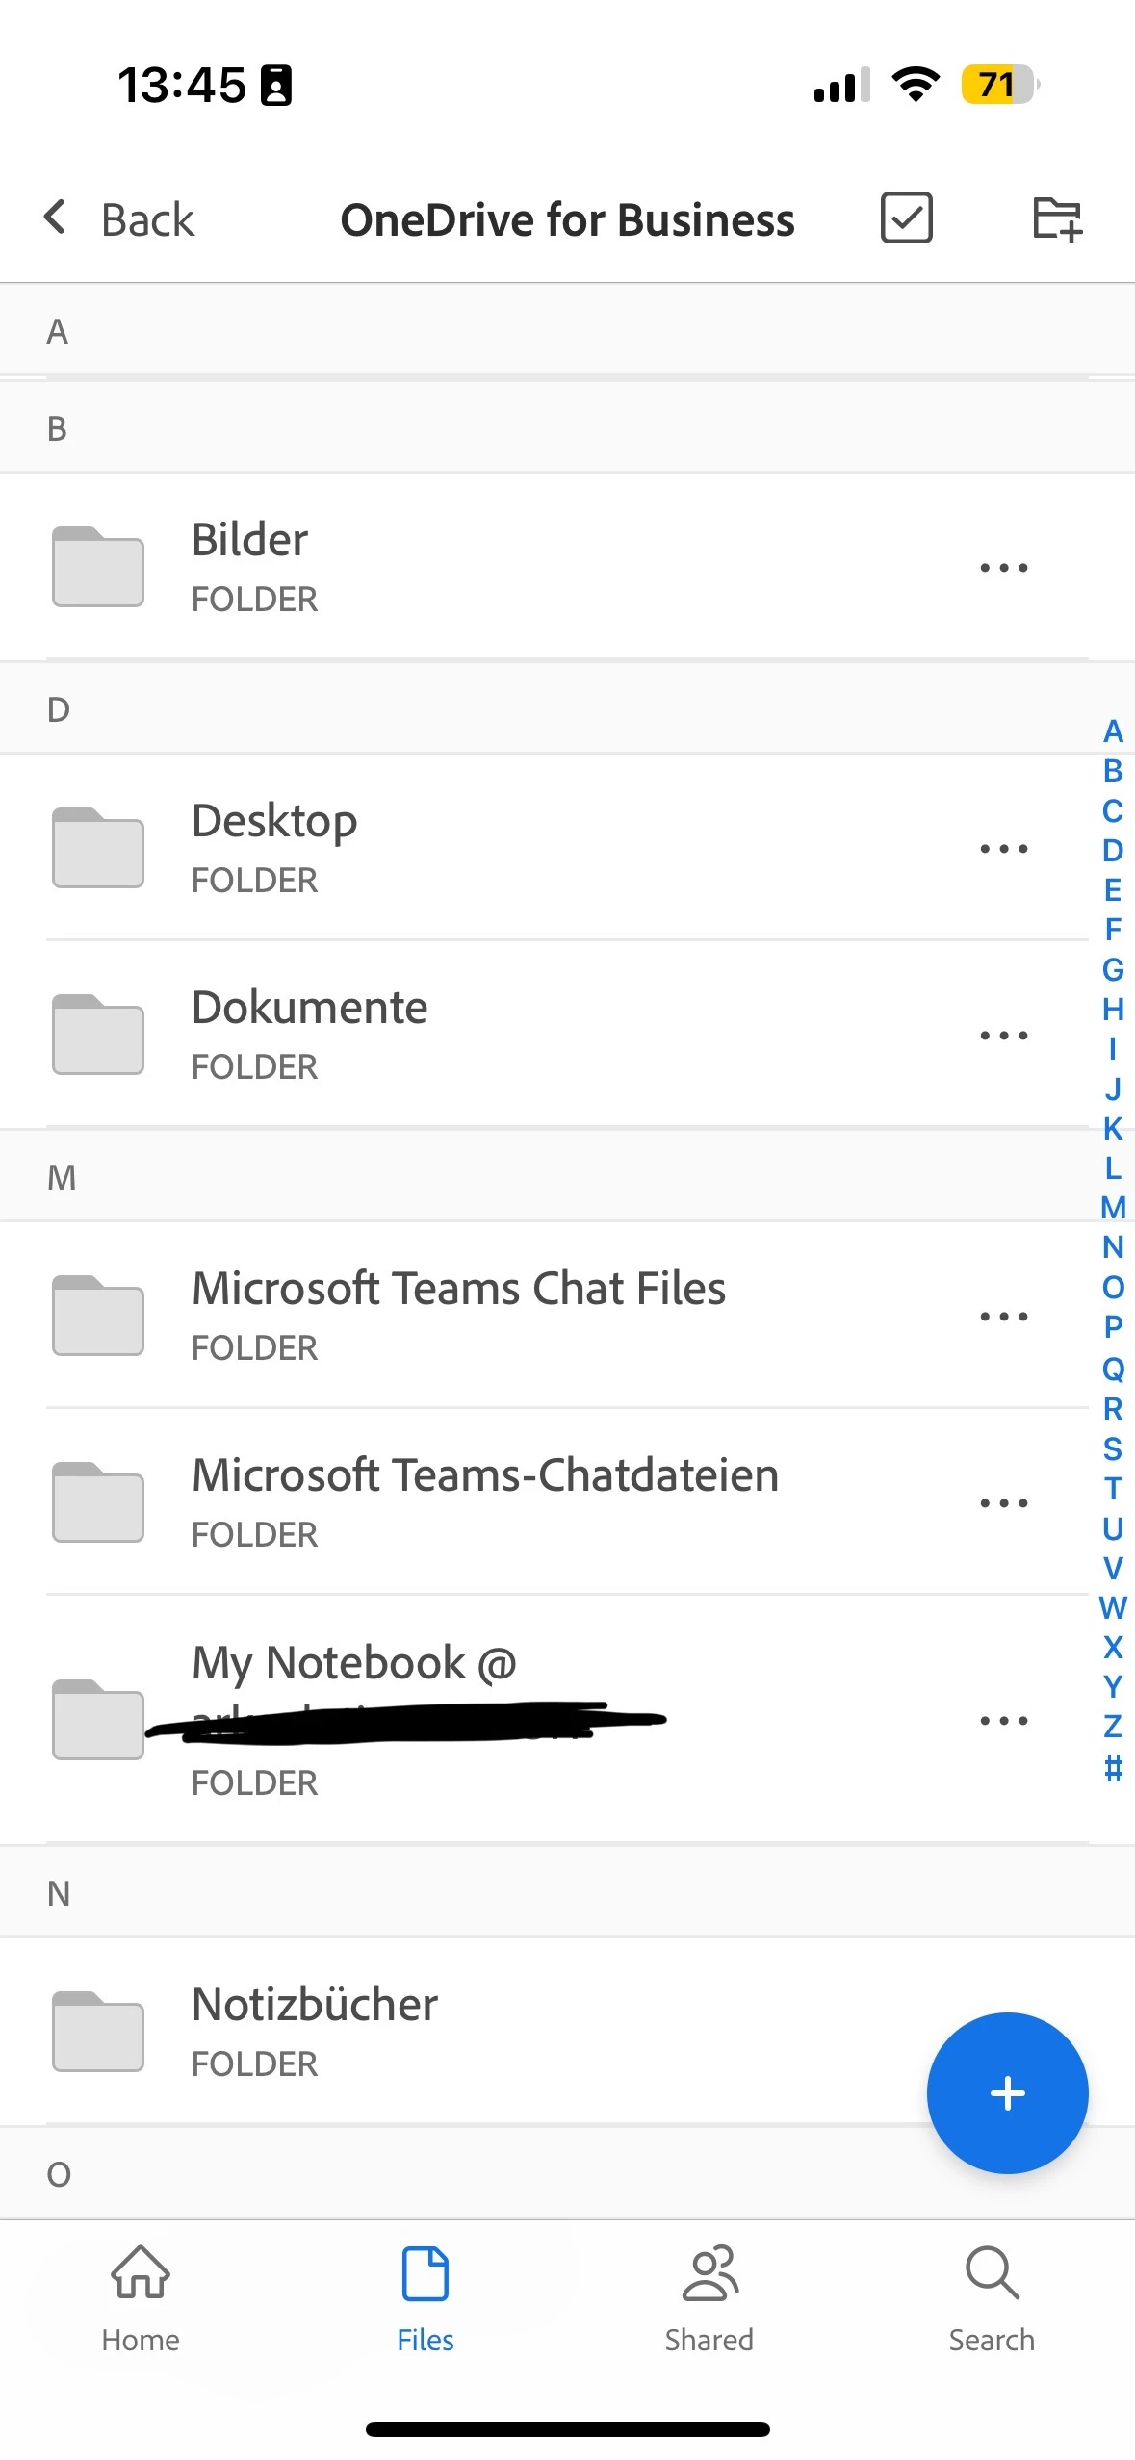
Task: Show options for Microsoft Teams Chat Files
Action: [1004, 1317]
